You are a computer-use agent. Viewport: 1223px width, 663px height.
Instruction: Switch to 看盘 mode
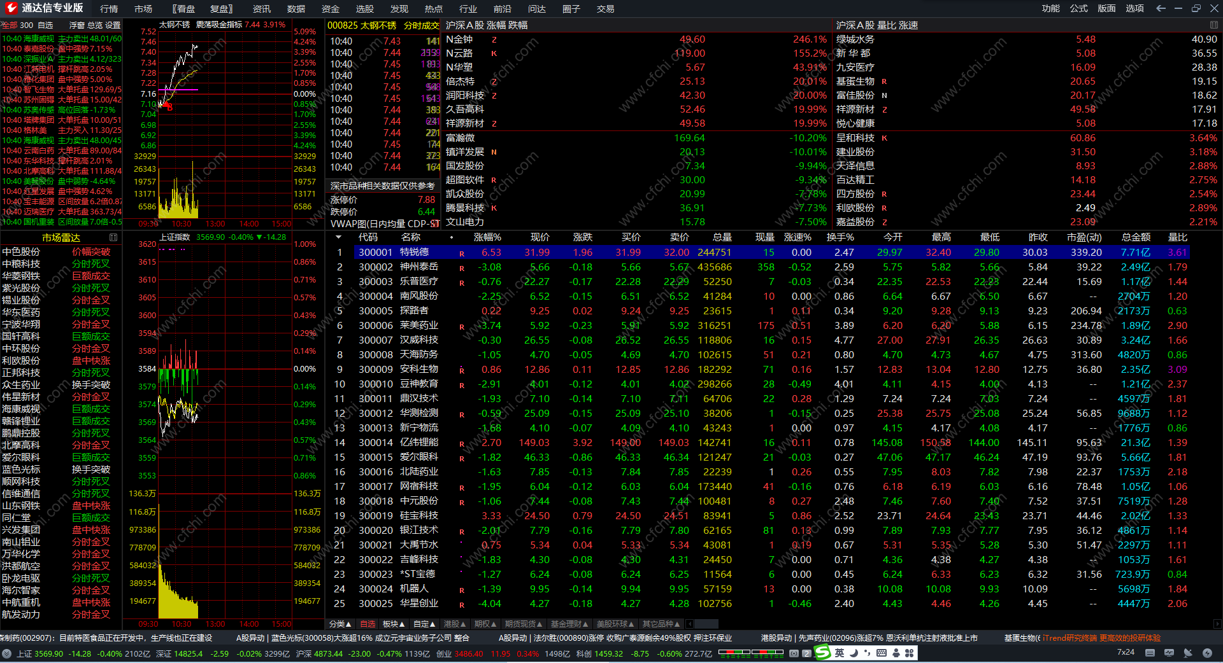(184, 9)
